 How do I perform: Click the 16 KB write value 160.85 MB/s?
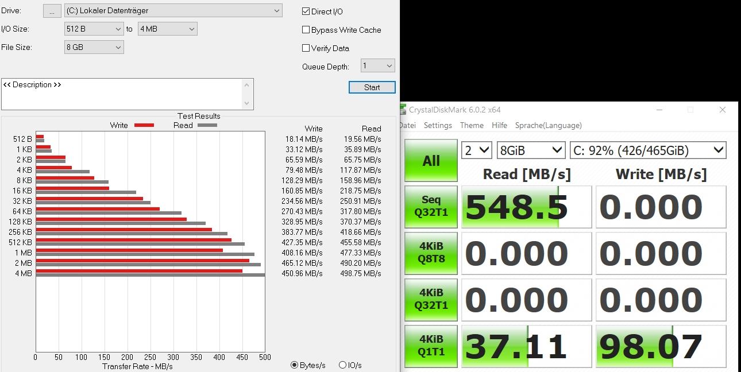302,191
